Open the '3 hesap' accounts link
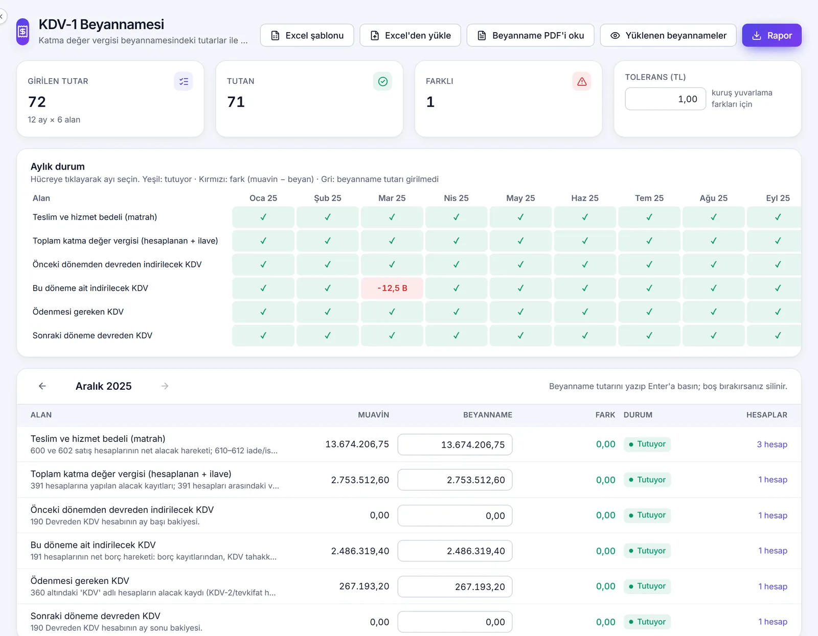 (772, 444)
